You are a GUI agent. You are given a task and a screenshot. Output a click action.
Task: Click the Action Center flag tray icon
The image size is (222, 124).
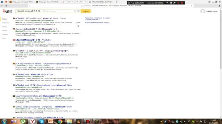[201, 122]
